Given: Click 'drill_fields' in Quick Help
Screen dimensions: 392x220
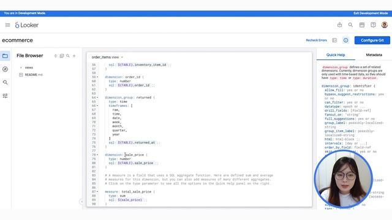Looking at the screenshot, I should click(x=336, y=111).
